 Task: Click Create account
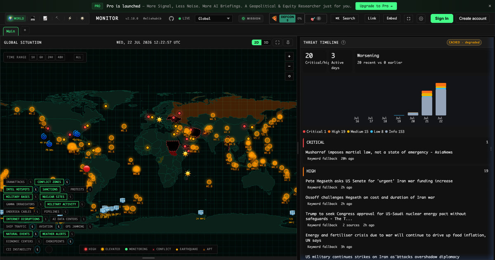[473, 19]
